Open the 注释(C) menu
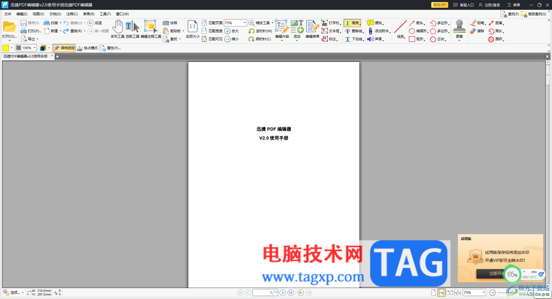The width and height of the screenshot is (552, 299). point(72,14)
